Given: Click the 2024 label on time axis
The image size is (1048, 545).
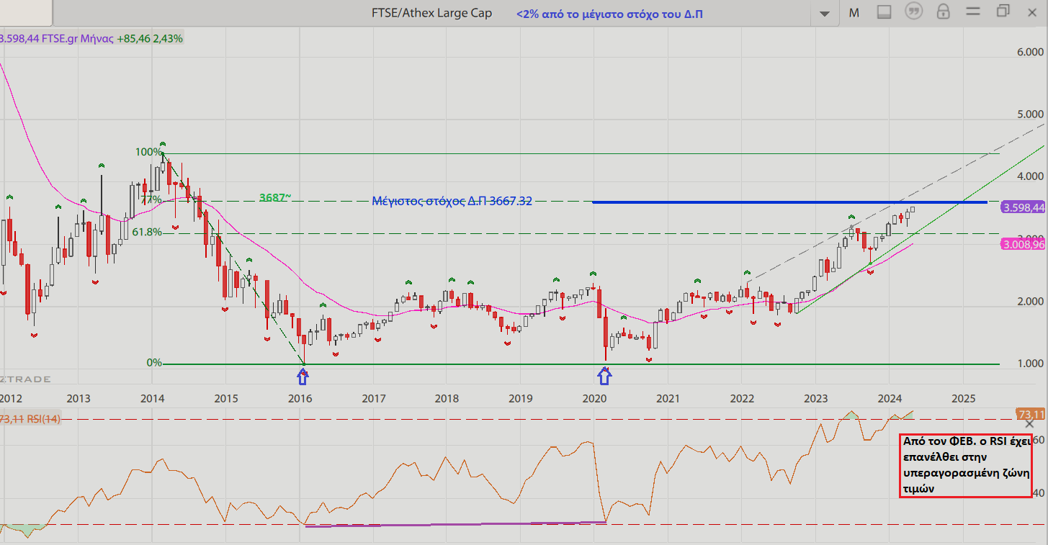Looking at the screenshot, I should (889, 398).
